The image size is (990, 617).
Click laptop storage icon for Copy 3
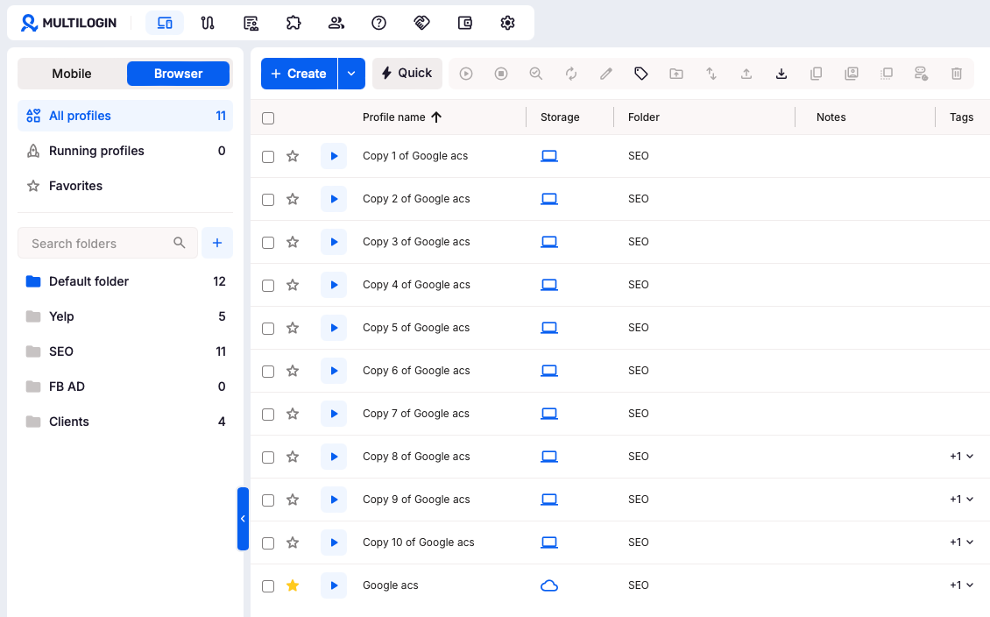coord(549,242)
